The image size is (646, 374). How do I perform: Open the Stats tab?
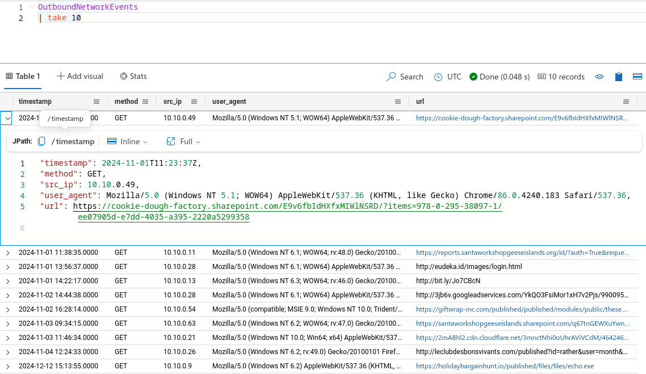(x=133, y=76)
